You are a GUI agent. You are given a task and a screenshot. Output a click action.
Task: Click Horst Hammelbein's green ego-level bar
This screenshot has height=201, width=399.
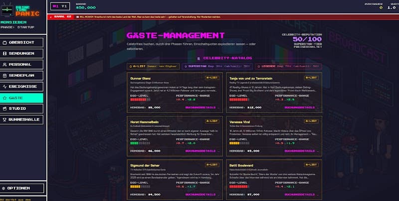[140, 143]
